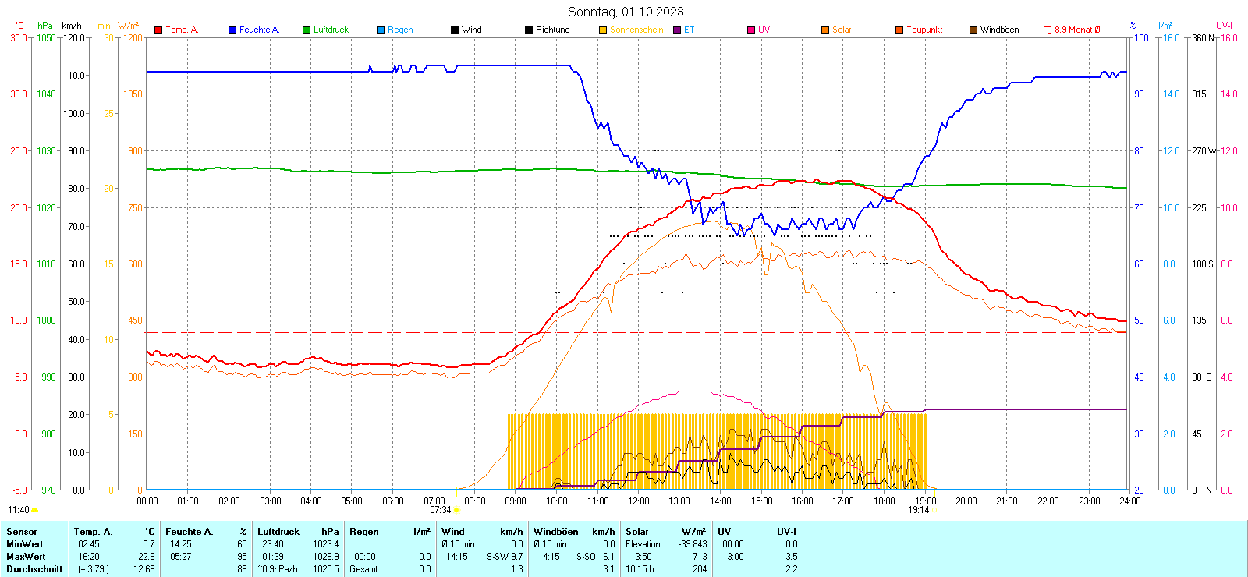Click the maximum pressure value 1026.9
The image size is (1248, 577).
tap(326, 557)
